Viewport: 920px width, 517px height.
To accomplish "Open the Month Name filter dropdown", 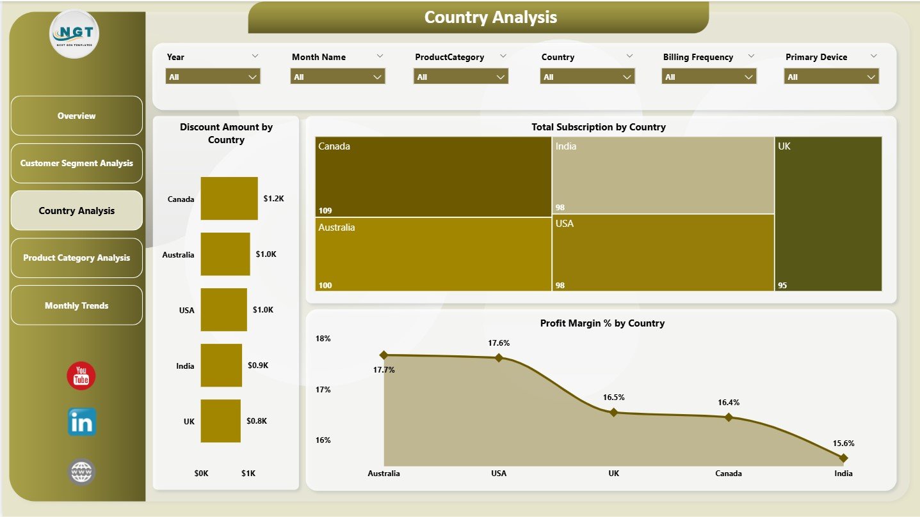I will pyautogui.click(x=337, y=76).
